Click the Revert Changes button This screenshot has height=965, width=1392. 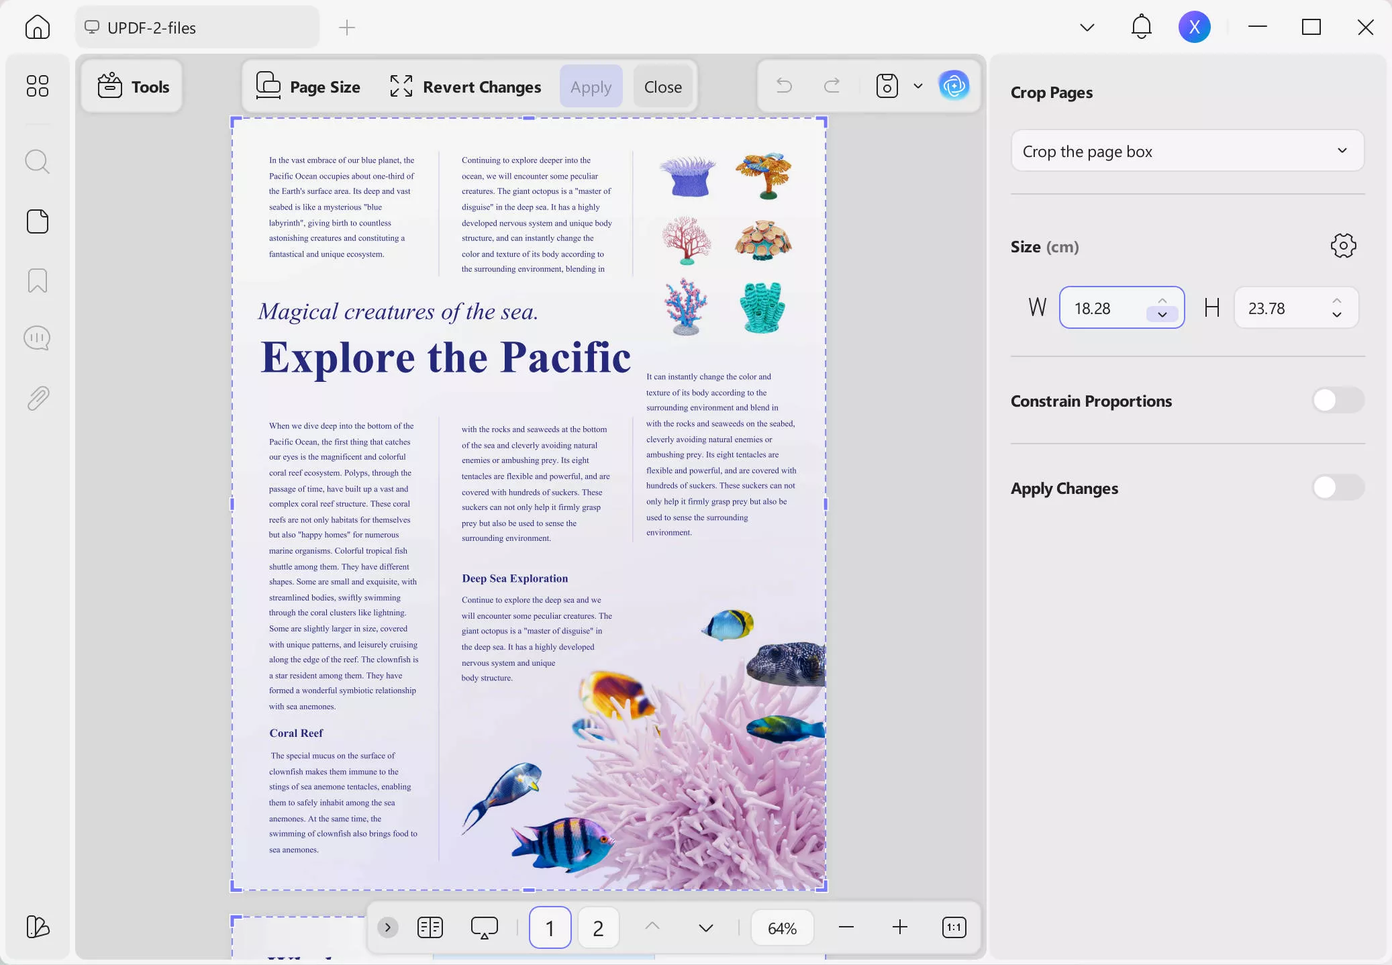464,86
